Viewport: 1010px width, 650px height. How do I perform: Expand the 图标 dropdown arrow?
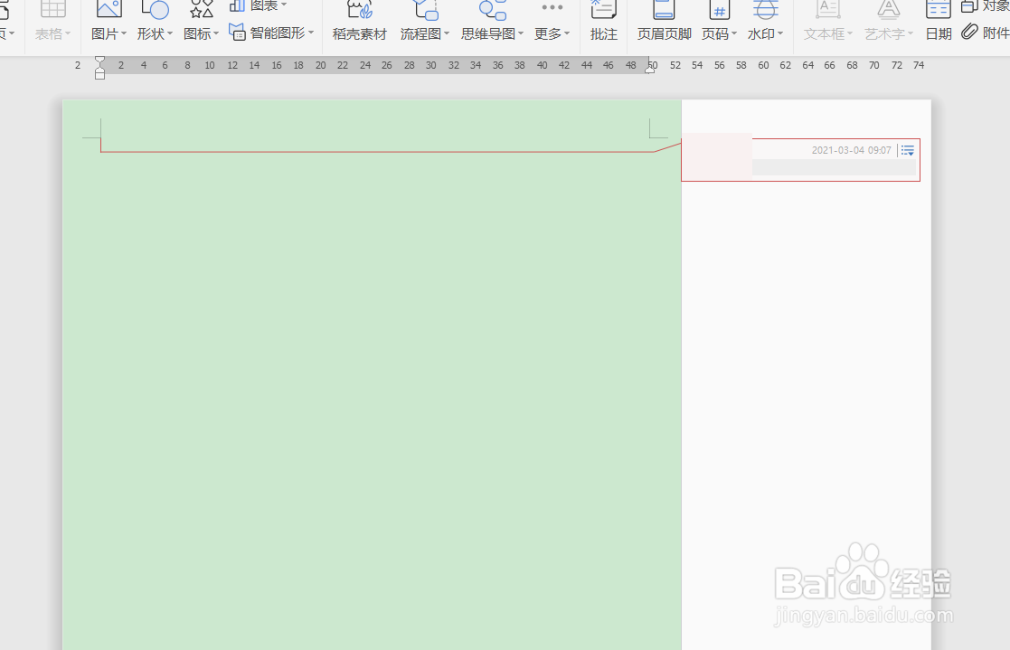[216, 33]
